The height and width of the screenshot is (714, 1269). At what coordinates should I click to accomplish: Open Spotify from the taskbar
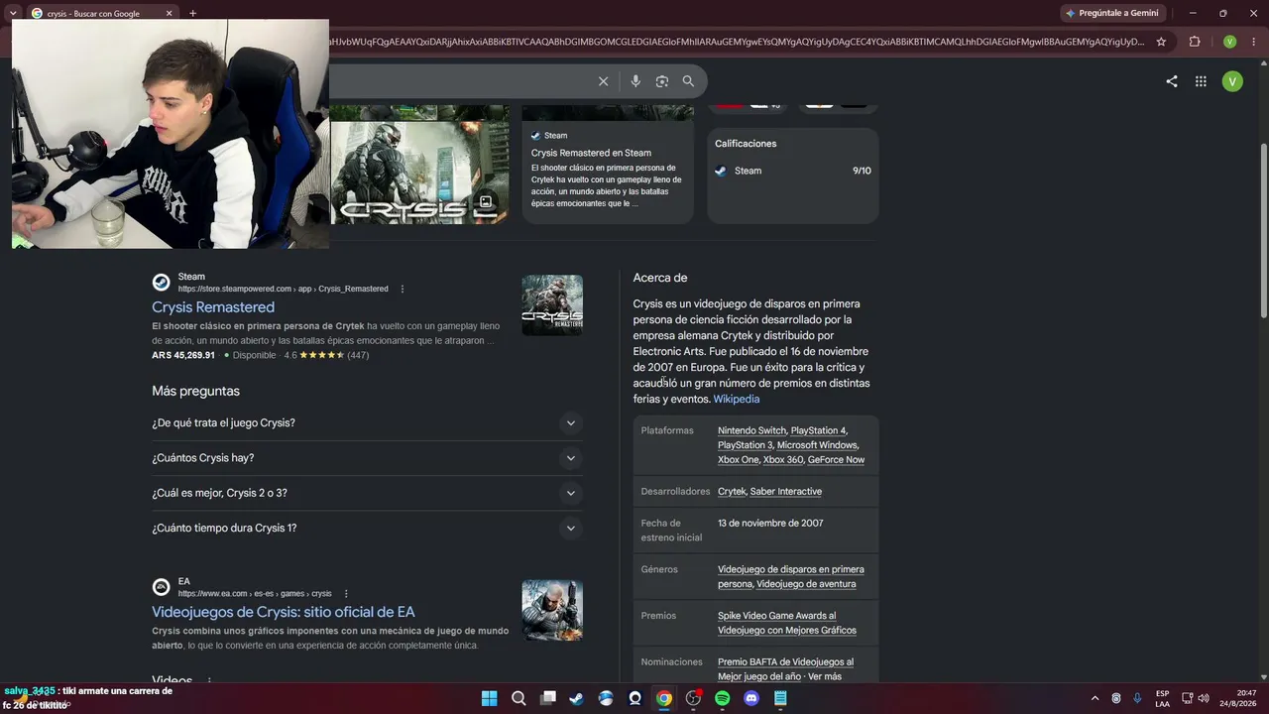click(x=722, y=698)
